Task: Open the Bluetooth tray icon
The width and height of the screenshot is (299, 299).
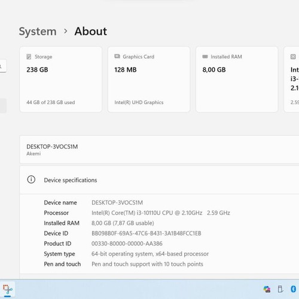Action: [294, 289]
